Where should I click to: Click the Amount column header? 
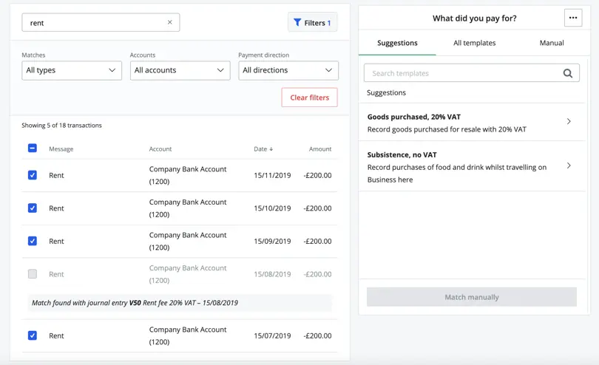click(320, 149)
